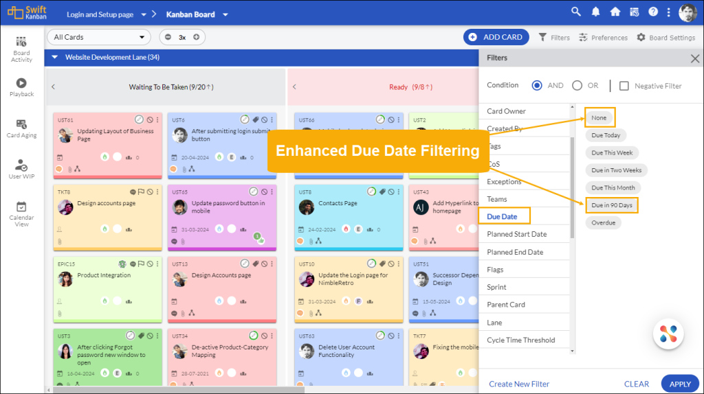
Task: Open notifications bell
Action: [x=595, y=12]
